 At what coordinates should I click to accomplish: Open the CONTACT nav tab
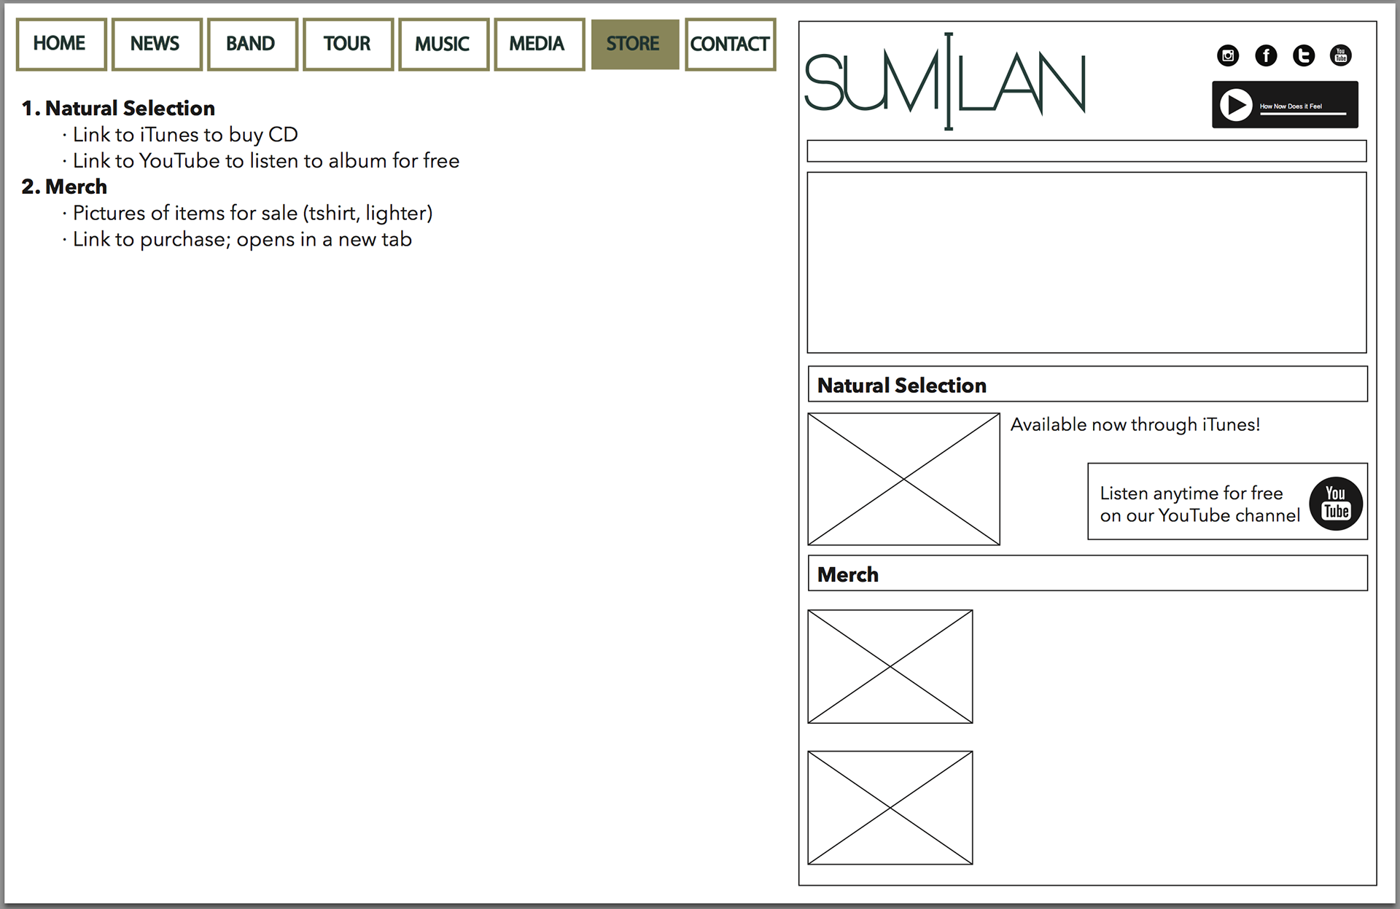730,44
